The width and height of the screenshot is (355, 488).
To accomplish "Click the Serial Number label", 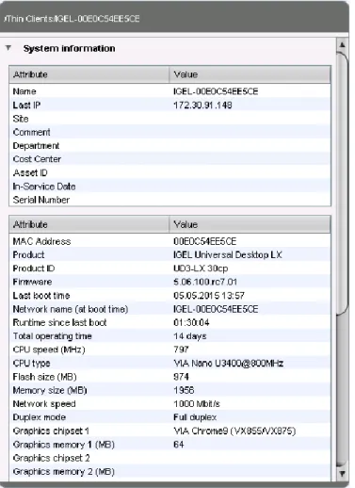I will [41, 200].
